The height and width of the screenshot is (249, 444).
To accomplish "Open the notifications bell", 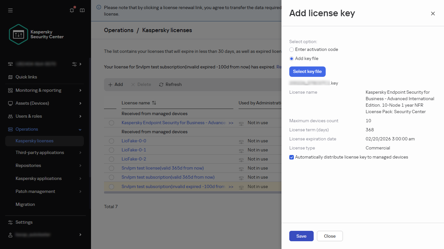I will [72, 10].
